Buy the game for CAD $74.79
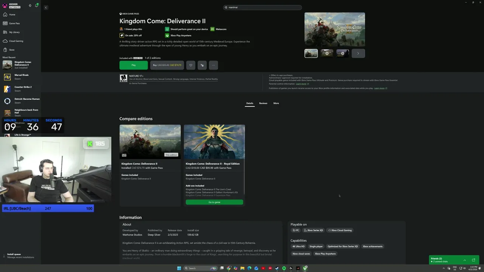484x272 pixels. tap(167, 65)
